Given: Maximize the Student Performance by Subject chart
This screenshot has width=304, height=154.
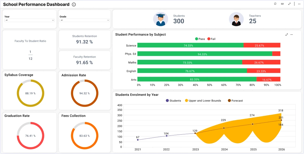Looking at the screenshot, I should 287,35.
